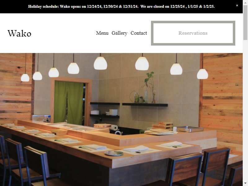Click the metal tray on sushi counter
This screenshot has width=248, height=186.
pyautogui.click(x=190, y=129)
